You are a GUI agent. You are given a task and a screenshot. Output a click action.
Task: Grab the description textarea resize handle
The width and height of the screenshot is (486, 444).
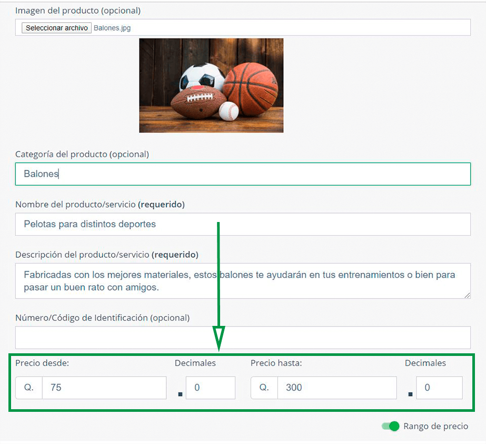pyautogui.click(x=468, y=296)
